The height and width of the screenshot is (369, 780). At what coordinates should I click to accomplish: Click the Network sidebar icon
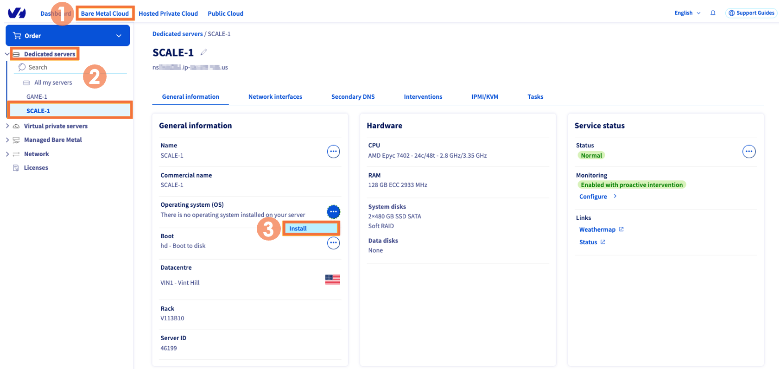pos(16,154)
